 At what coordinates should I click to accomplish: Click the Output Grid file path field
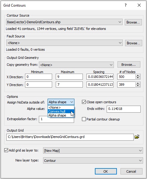70,137
